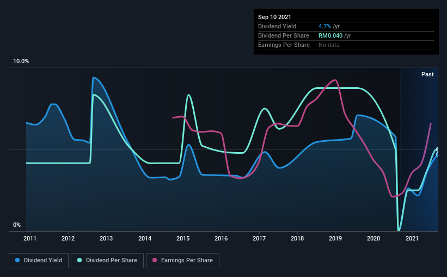Click the 2021 x-axis label

tap(412, 238)
